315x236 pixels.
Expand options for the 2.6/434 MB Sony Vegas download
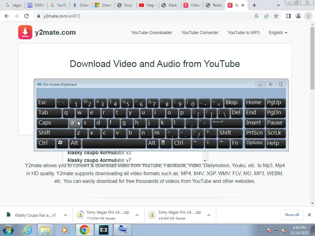(x=209, y=215)
